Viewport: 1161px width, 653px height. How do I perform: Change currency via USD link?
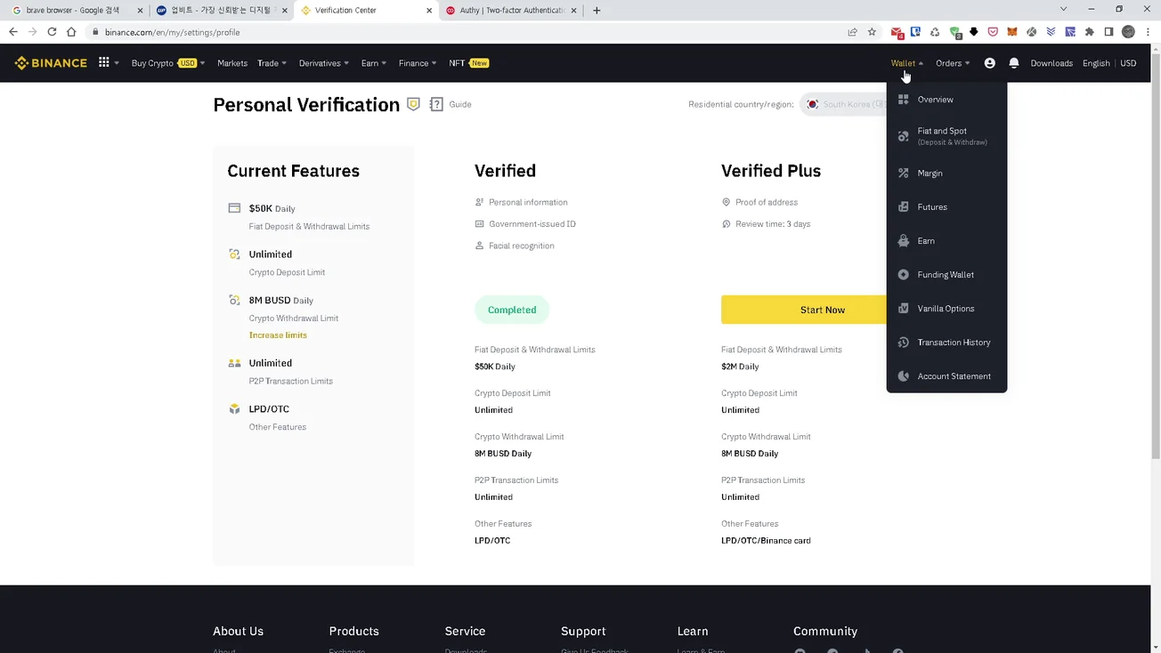click(x=1128, y=63)
